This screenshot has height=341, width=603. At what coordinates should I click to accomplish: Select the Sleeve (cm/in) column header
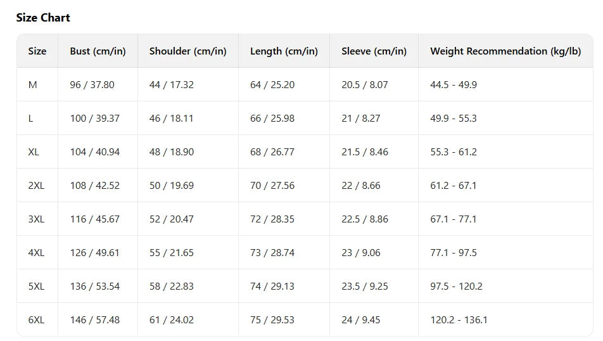(374, 51)
